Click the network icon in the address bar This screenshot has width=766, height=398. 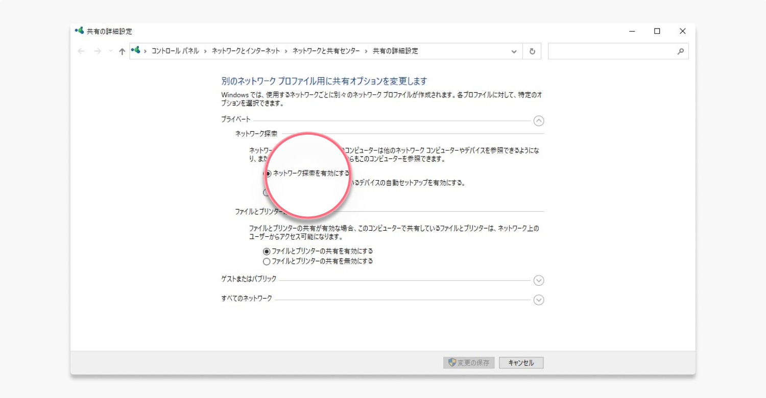pos(136,51)
